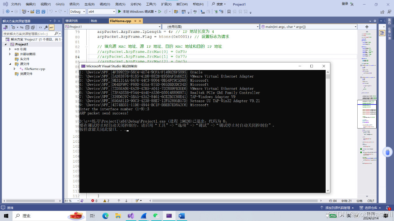Expand the 引用 node in Solution Explorer
The width and height of the screenshot is (394, 221).
point(10,49)
